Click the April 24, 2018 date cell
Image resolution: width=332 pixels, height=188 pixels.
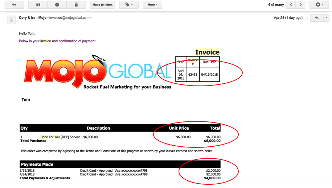tap(181, 74)
